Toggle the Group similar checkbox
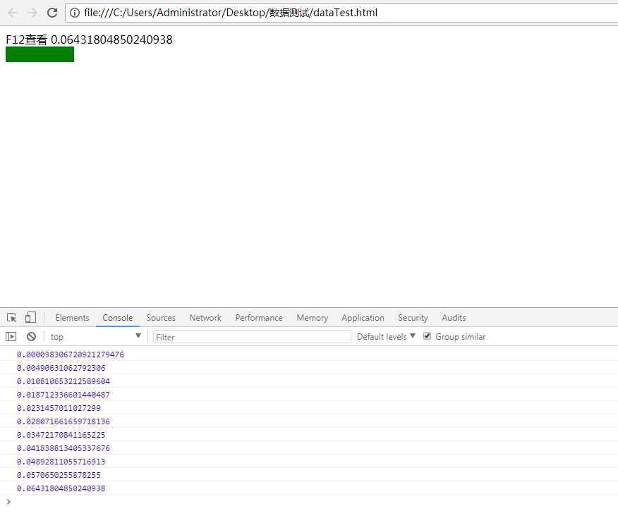This screenshot has width=618, height=530. (427, 336)
